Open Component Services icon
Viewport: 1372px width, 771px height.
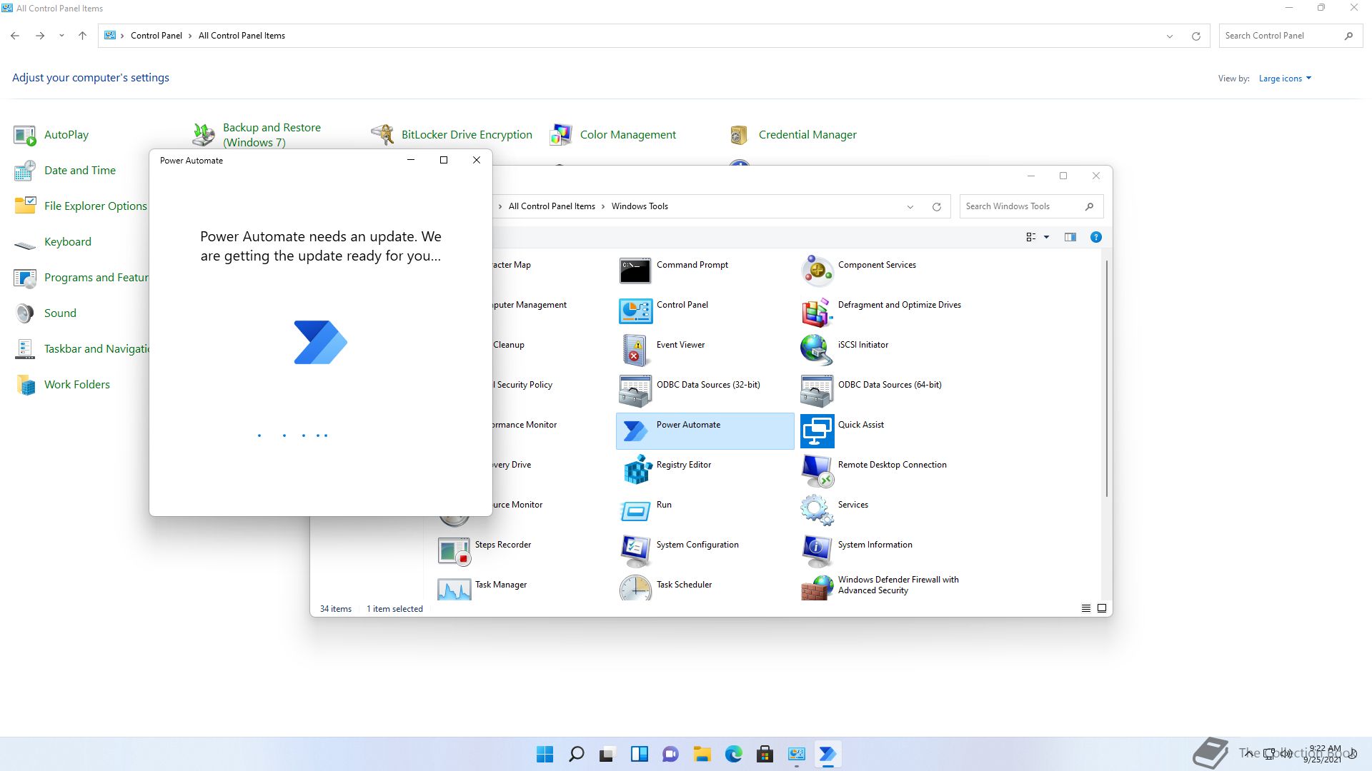(x=817, y=271)
